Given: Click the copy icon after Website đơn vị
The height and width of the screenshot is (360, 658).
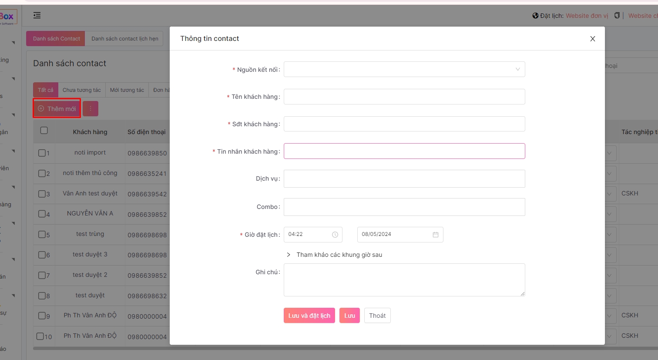Looking at the screenshot, I should point(617,16).
